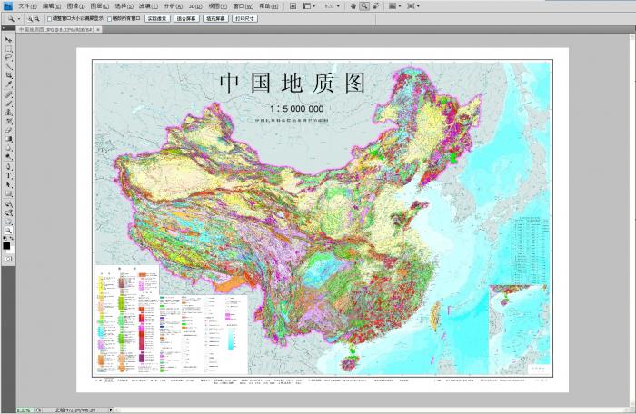The width and height of the screenshot is (636, 414).
Task: Click the foreground color swatch
Action: coord(6,245)
